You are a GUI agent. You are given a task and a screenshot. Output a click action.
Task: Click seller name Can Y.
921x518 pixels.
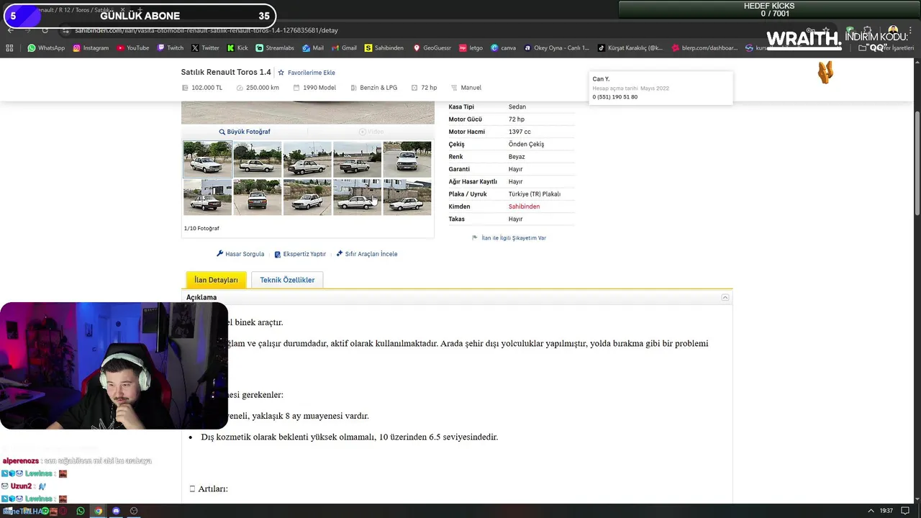tap(601, 79)
